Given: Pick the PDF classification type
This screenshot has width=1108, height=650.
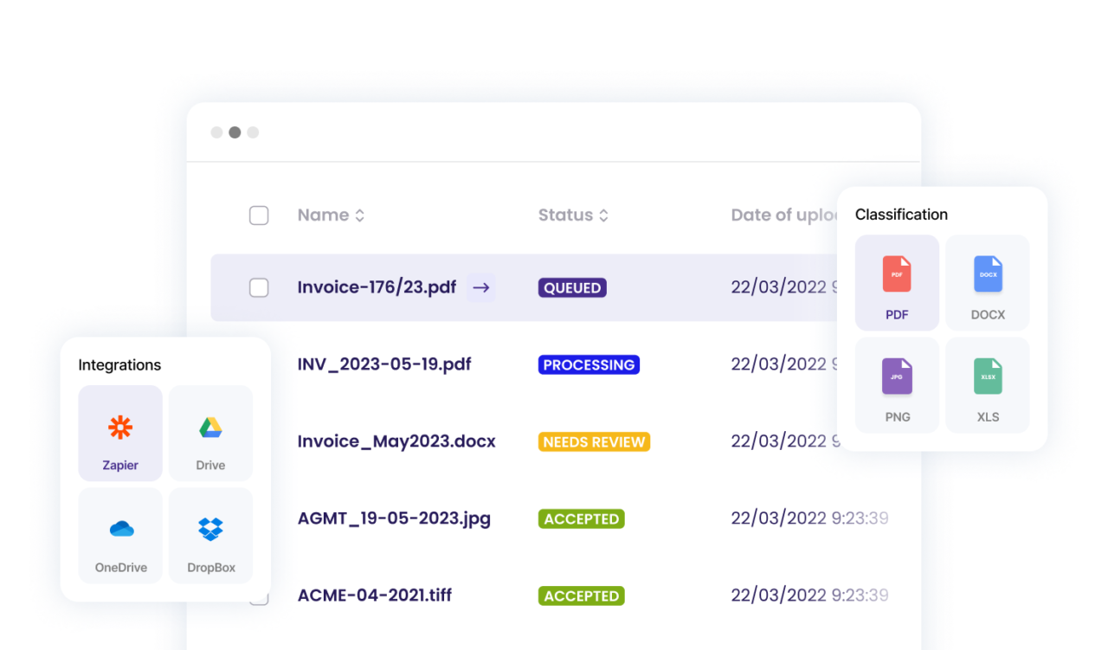Looking at the screenshot, I should pos(897,282).
